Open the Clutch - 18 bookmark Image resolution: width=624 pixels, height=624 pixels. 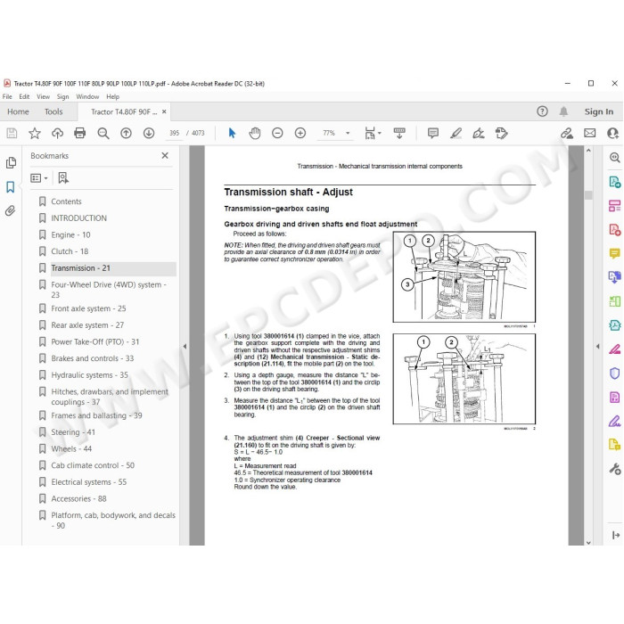70,251
